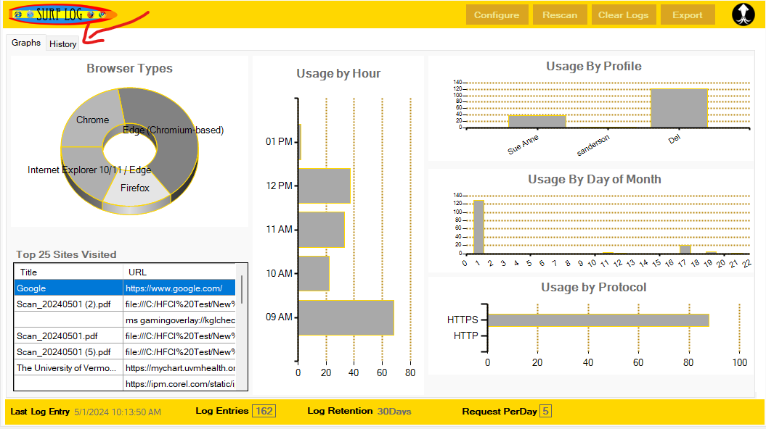The height and width of the screenshot is (429, 766).
Task: Click the Firefox segment in Browser Types chart
Action: pos(135,190)
